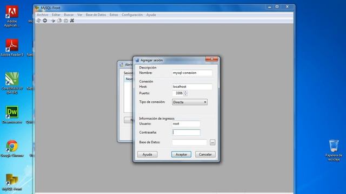Viewport: 346px width, 194px height.
Task: Click the cut icon in the toolbar
Action: click(x=53, y=20)
